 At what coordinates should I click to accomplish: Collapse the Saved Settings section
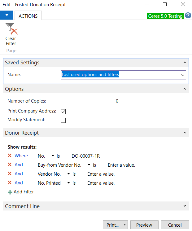[x=185, y=62]
